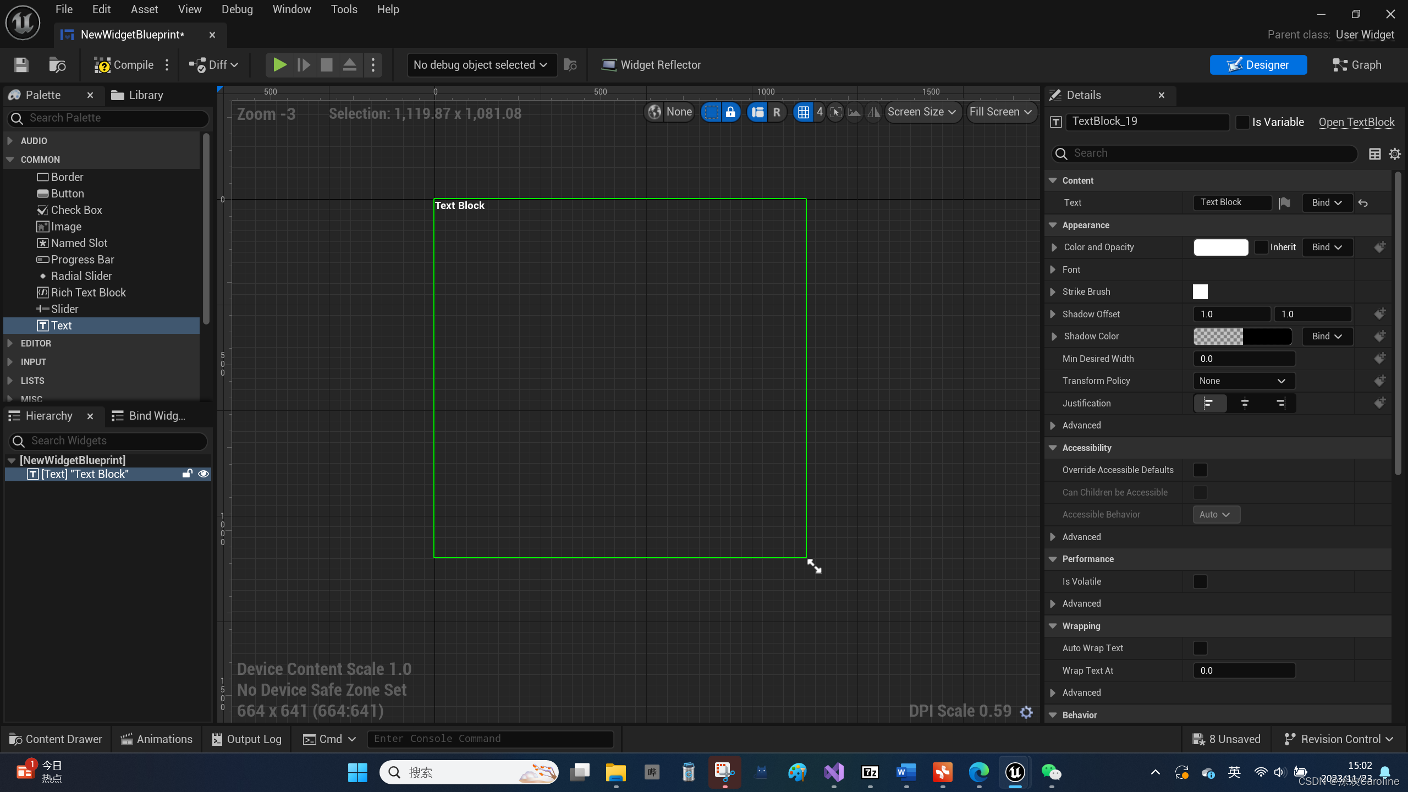Toggle Designer view mode
Image resolution: width=1408 pixels, height=792 pixels.
1257,64
